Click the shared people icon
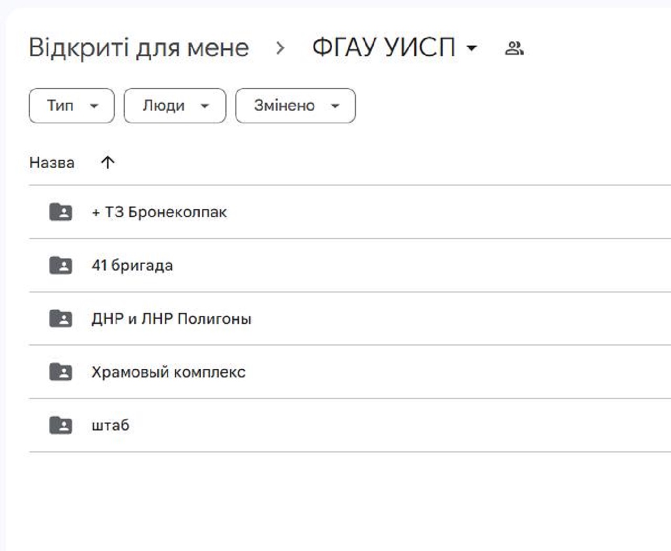Screen dimensions: 671x551 [514, 48]
